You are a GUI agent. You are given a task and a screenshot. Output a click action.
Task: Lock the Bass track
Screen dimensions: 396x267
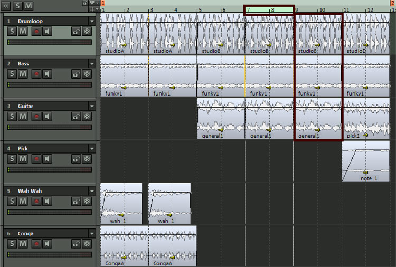click(76, 74)
